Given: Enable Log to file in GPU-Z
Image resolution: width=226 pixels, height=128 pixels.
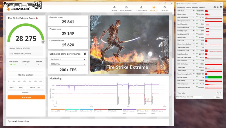Looking at the screenshot, I should pyautogui.click(x=178, y=93).
